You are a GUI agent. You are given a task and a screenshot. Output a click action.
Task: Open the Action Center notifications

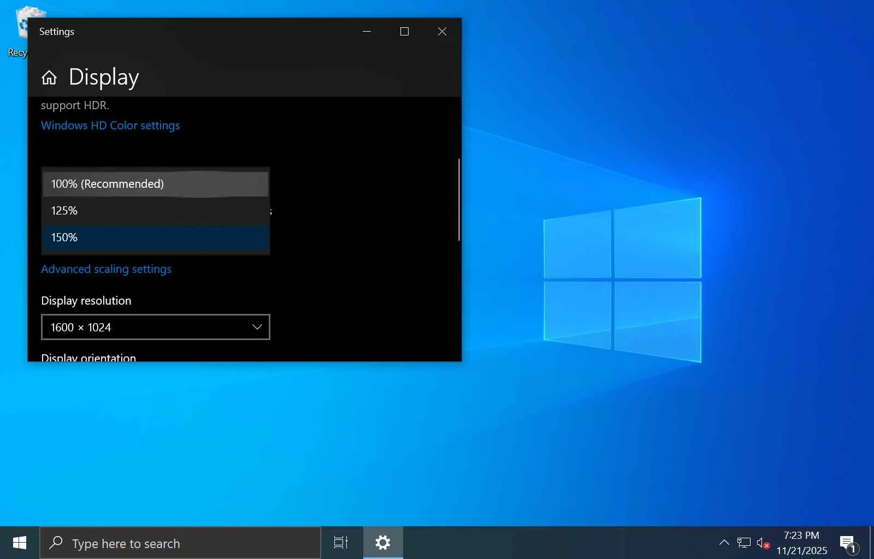point(848,544)
